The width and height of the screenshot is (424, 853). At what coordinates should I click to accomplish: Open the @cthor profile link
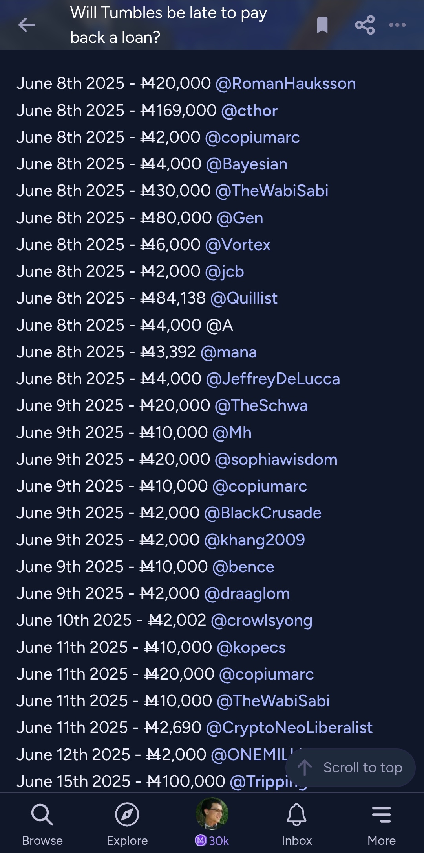[x=249, y=111]
